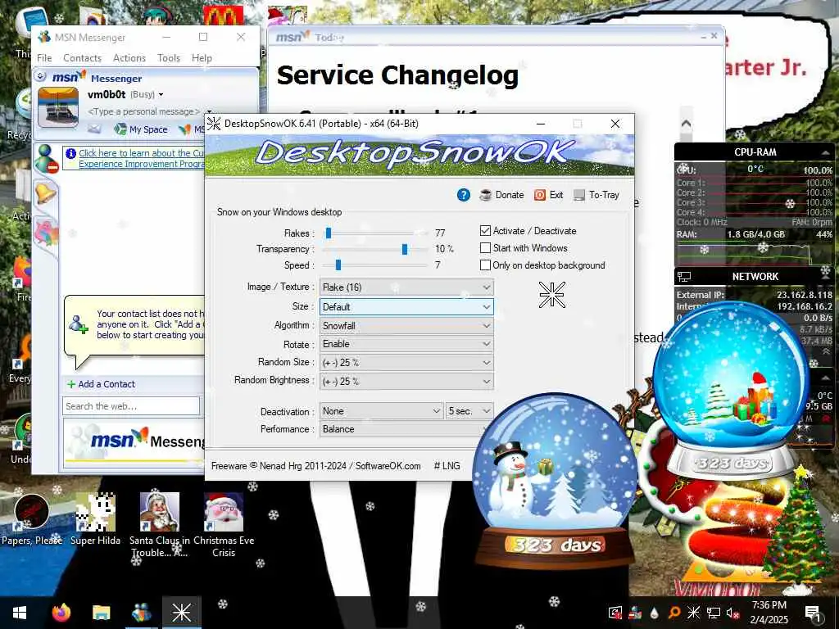839x629 pixels.
Task: Click Exit in DesktopSnowOK
Action: tap(548, 195)
